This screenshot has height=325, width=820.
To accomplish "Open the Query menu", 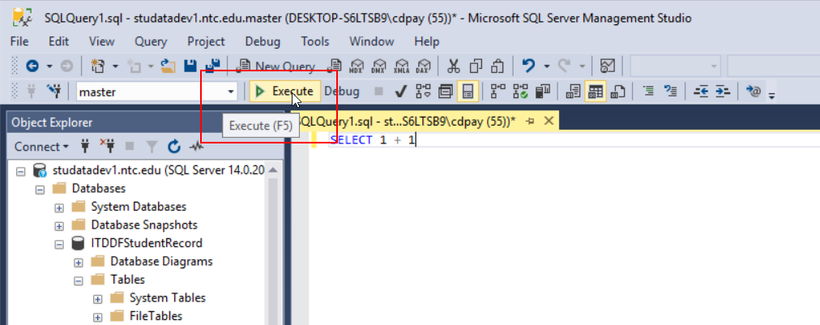I will (x=151, y=41).
